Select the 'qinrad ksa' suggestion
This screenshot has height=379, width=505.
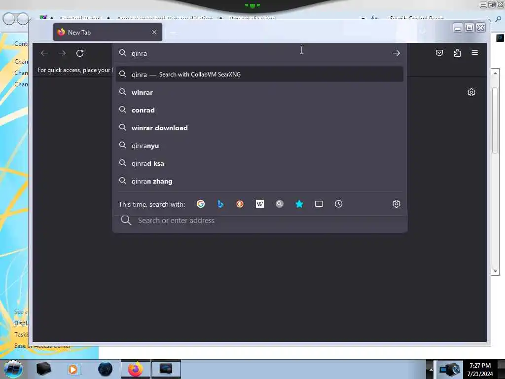[259, 163]
